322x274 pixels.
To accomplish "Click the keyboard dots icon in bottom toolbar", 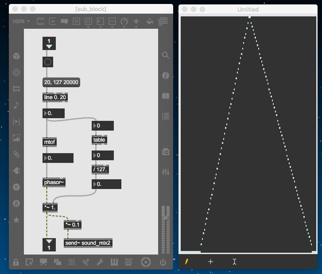I will coord(128,262).
